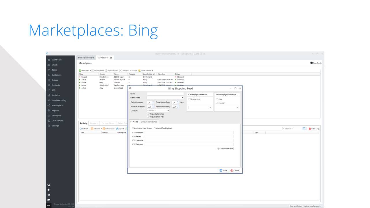Check Price under Inventory Syncronization
370x208 pixels.
[x=217, y=99]
